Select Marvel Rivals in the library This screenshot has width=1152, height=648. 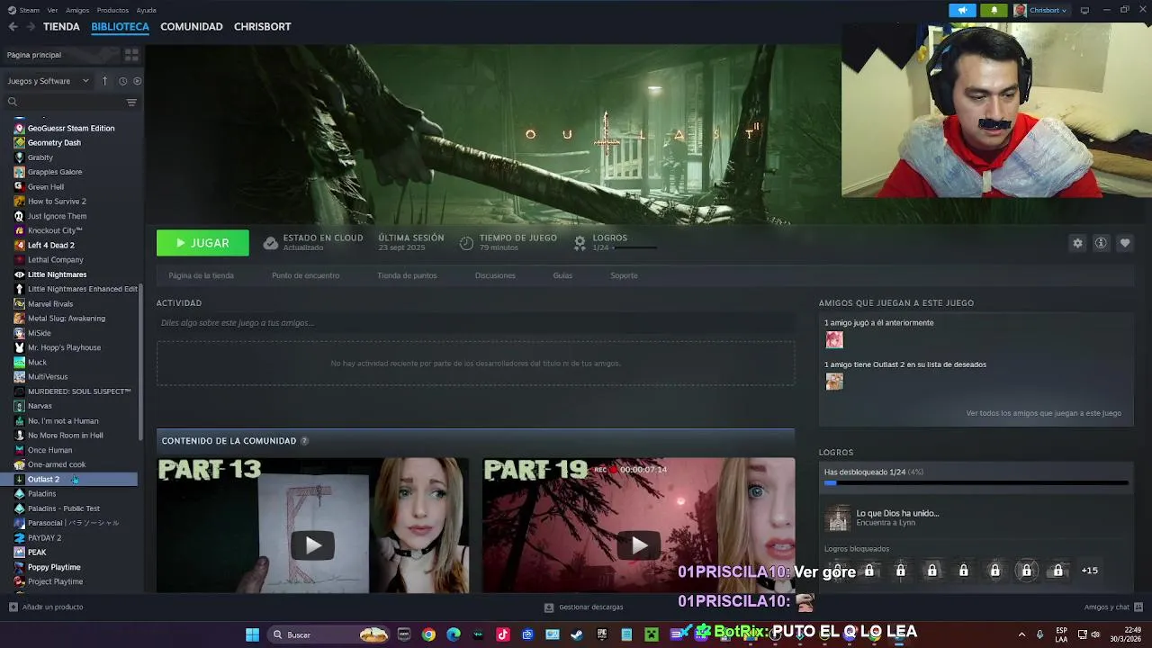coord(50,304)
